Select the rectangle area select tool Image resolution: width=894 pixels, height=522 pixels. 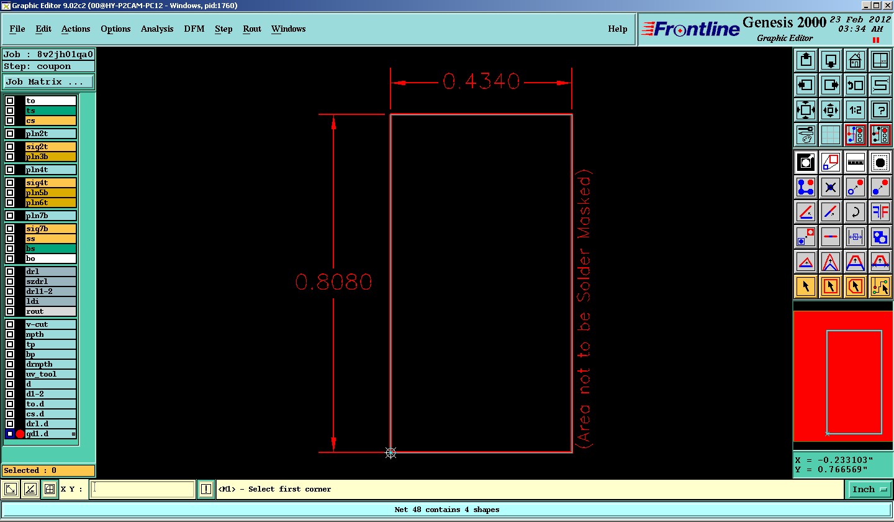click(x=831, y=286)
